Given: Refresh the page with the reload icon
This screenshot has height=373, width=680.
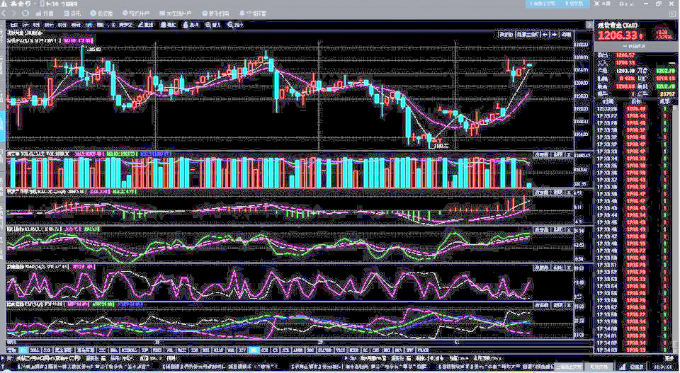Looking at the screenshot, I should point(24,13).
